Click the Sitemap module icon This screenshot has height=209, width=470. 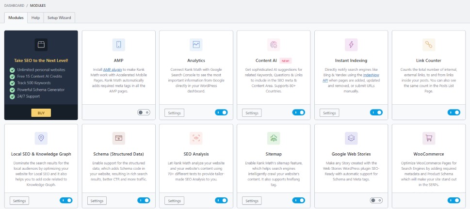pos(274,138)
